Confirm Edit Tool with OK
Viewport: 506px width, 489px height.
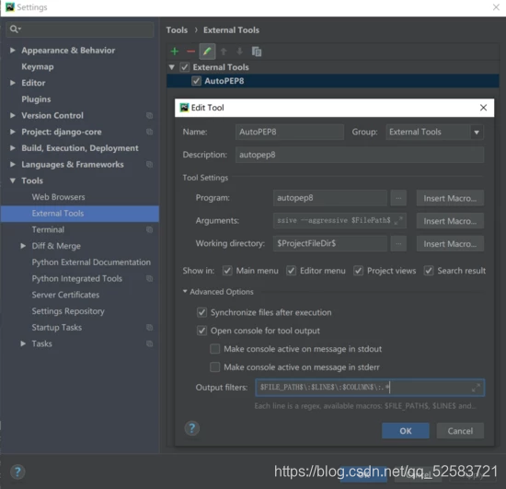[x=406, y=431]
